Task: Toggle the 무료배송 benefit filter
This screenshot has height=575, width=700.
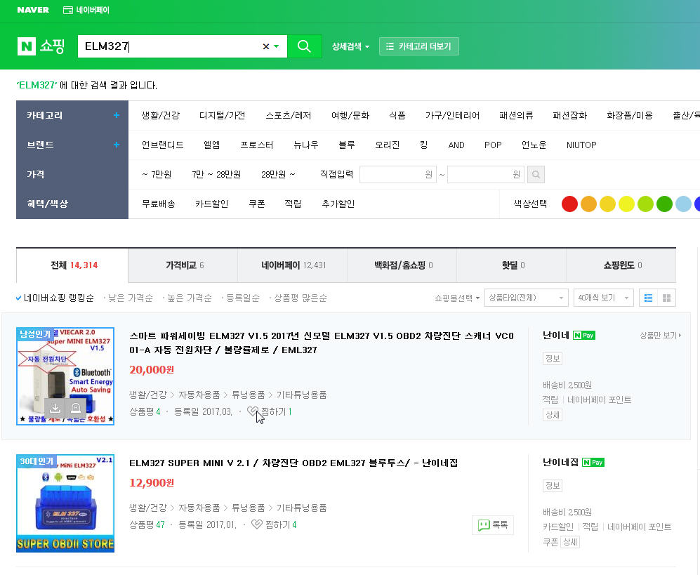Action: [x=159, y=204]
